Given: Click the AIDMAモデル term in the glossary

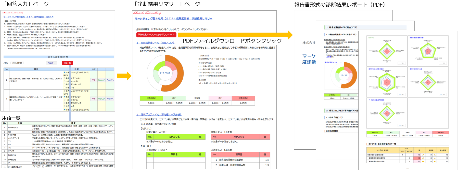Looking at the screenshot, I should point(13,127).
